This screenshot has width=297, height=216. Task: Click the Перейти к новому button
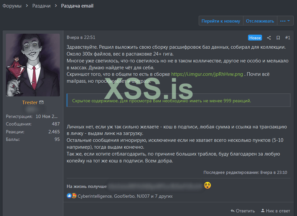pos(221,21)
